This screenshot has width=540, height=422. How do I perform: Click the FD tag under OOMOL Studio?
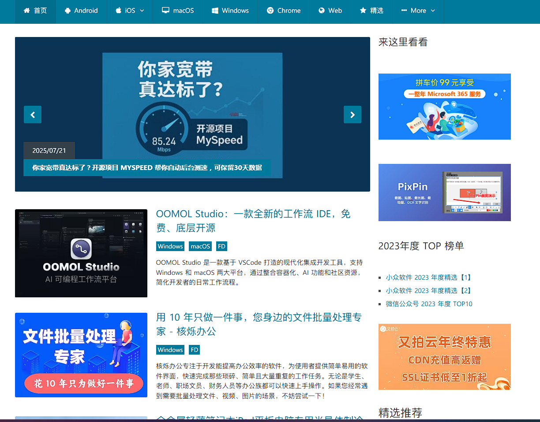(221, 246)
